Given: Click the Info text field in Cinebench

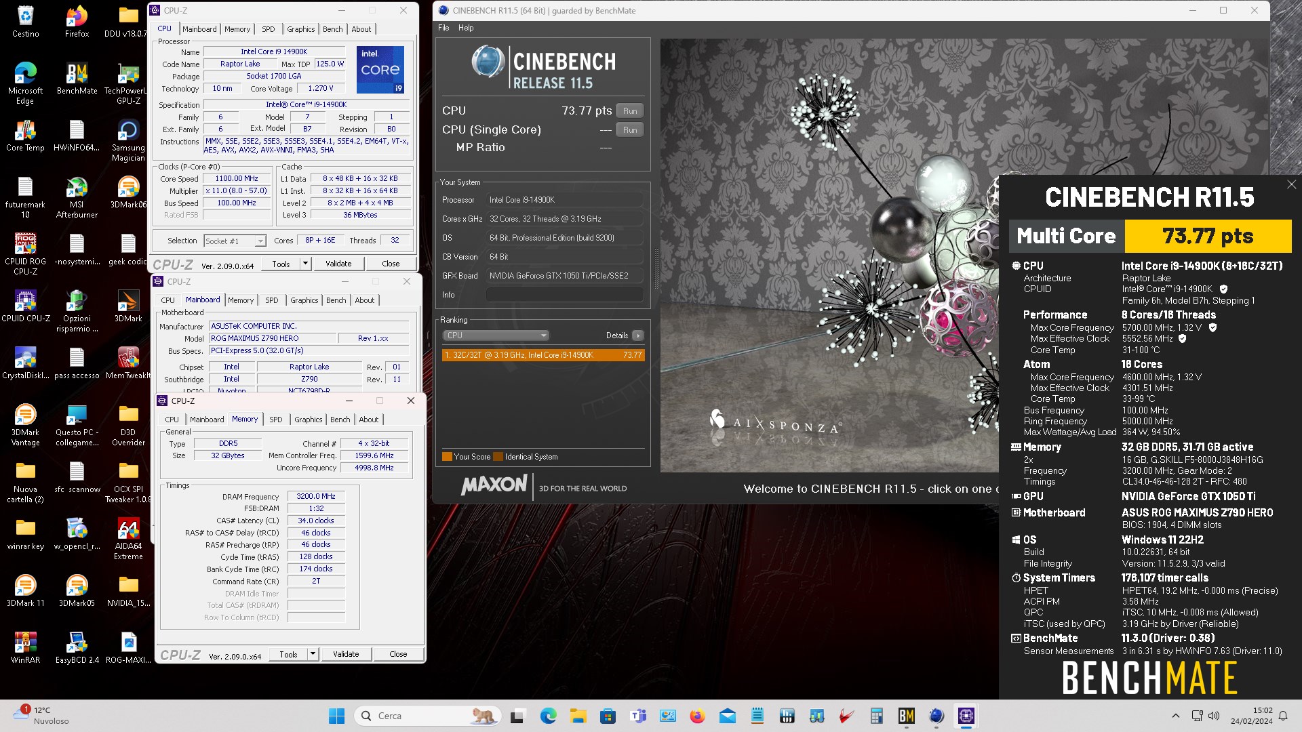Looking at the screenshot, I should coord(564,295).
